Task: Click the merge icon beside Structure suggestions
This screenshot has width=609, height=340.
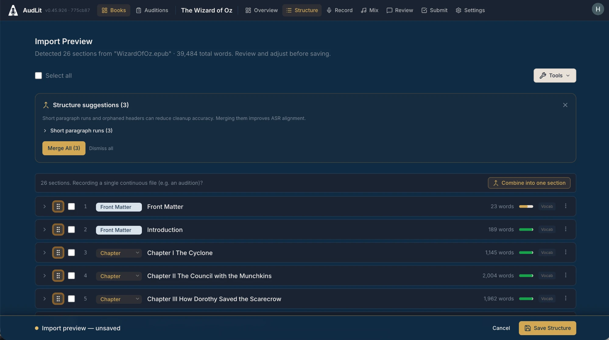Action: click(x=46, y=105)
